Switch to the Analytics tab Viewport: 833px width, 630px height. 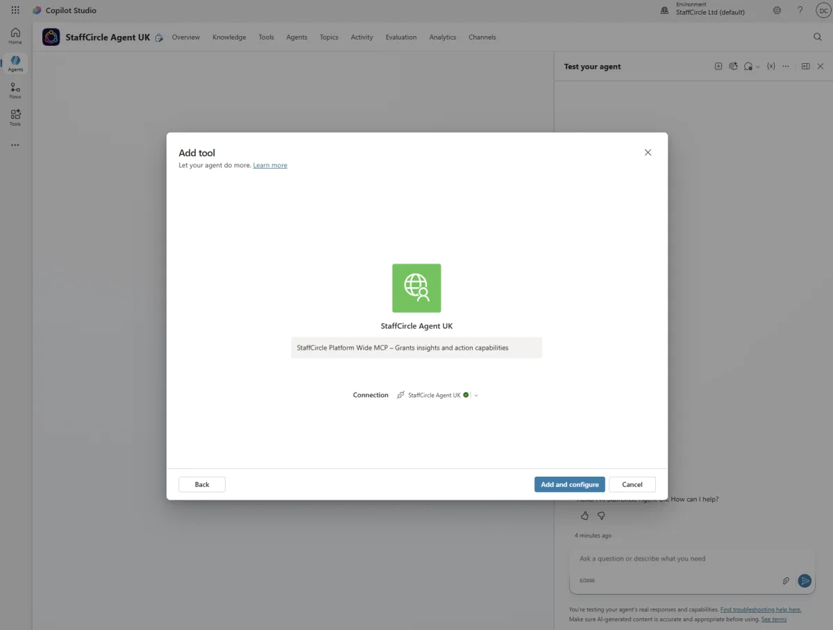443,37
